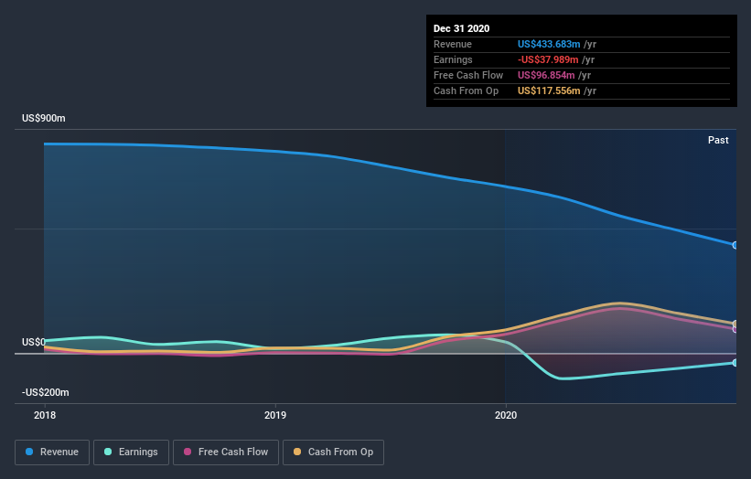
Task: Click the Free Cash Flow end-point marker
Action: pos(735,329)
